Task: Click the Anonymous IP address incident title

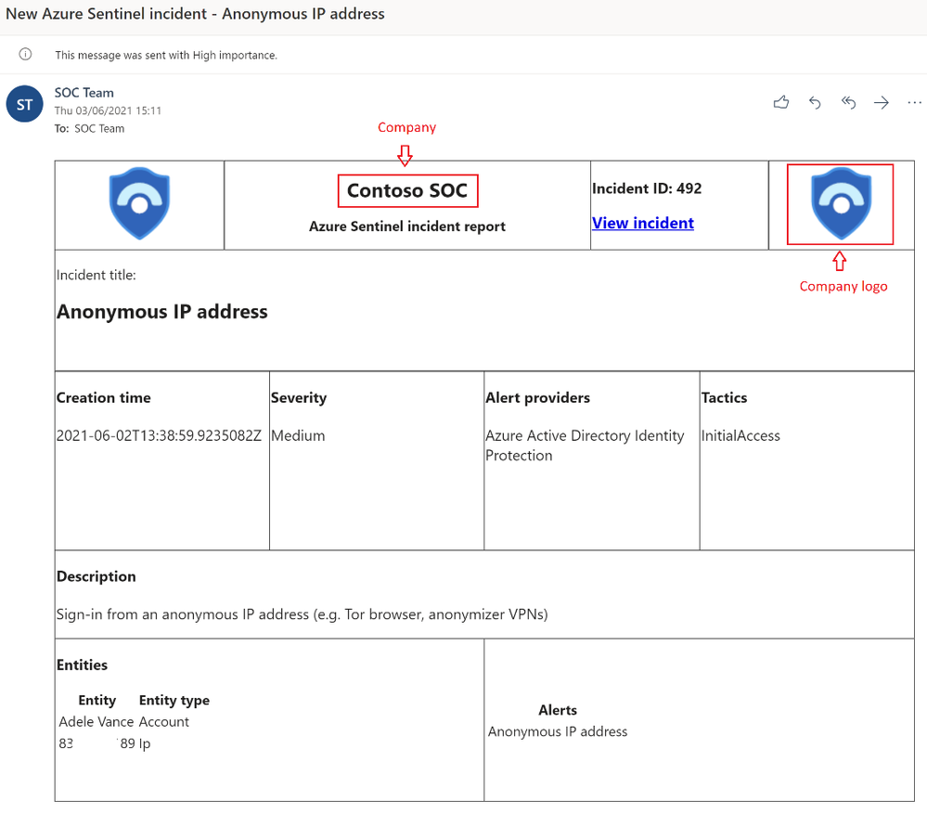Action: coord(162,312)
